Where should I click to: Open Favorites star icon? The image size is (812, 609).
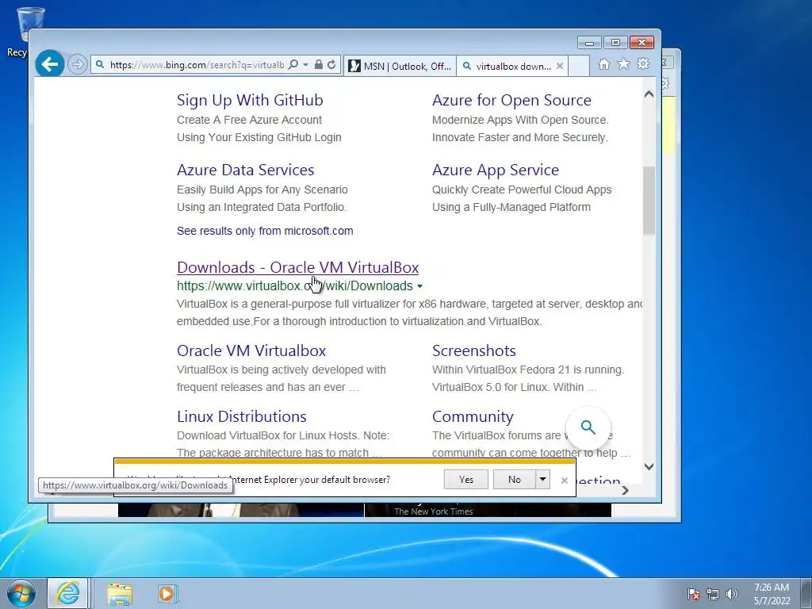coord(623,64)
